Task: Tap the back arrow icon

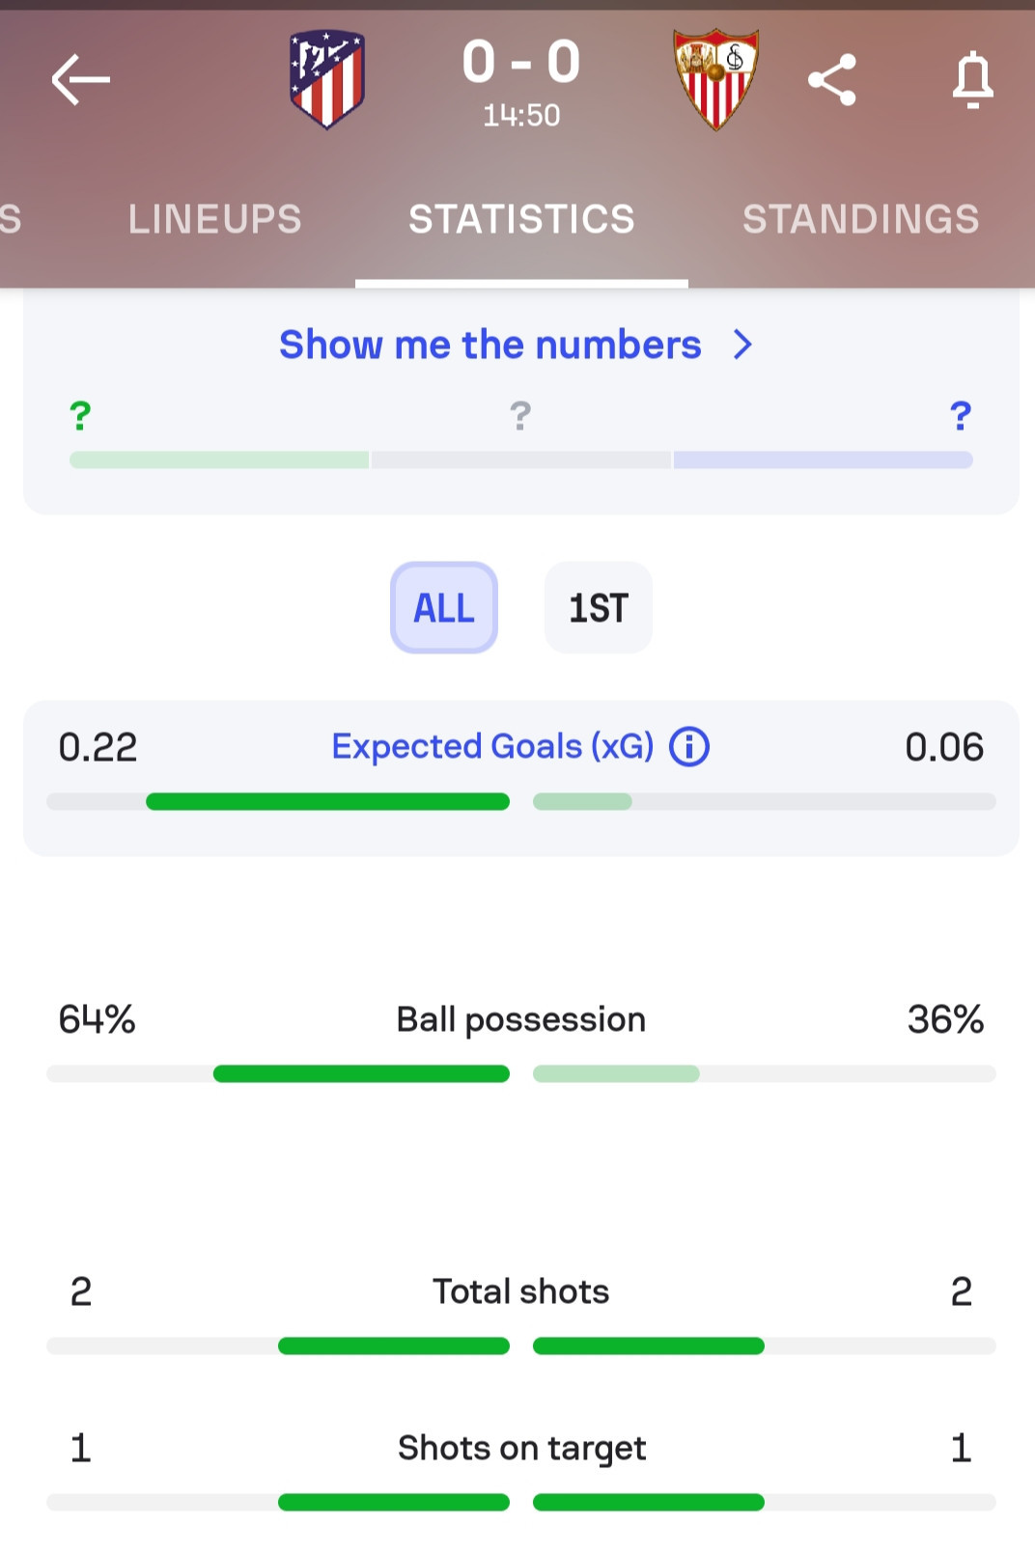Action: tap(81, 79)
